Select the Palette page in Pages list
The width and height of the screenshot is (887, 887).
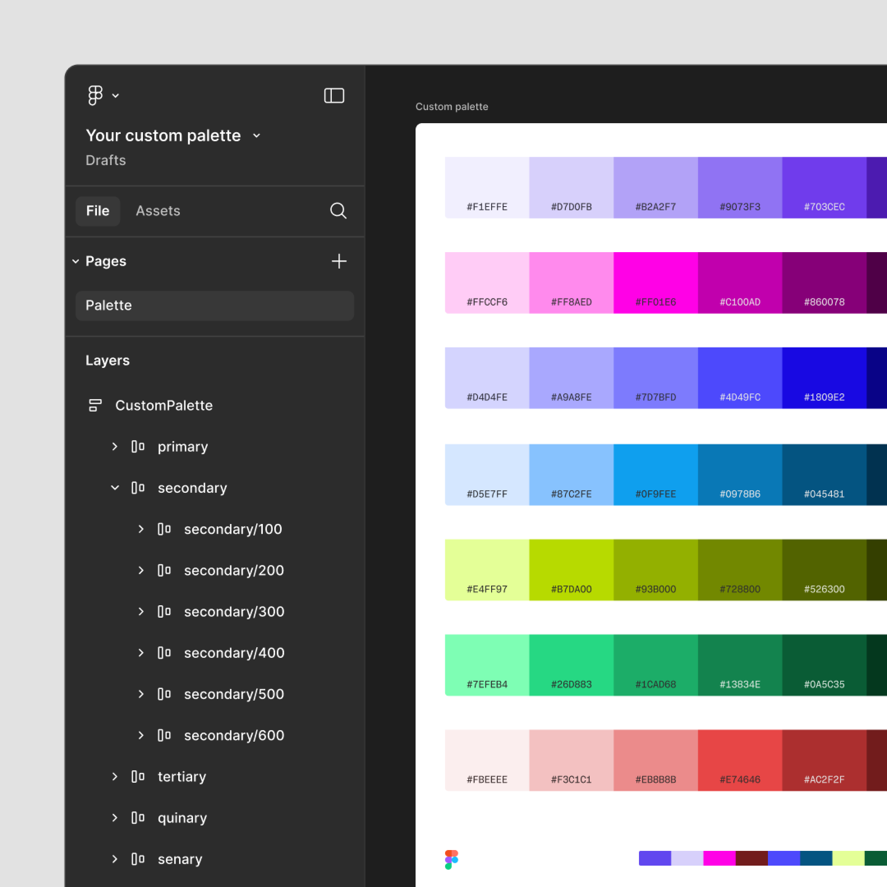pos(108,305)
